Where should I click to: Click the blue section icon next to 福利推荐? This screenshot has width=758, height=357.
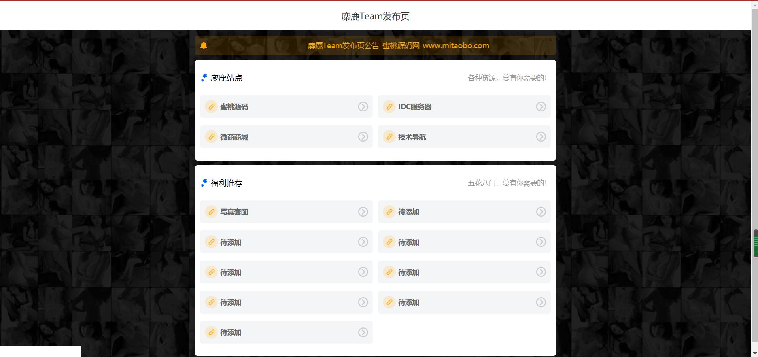point(204,183)
